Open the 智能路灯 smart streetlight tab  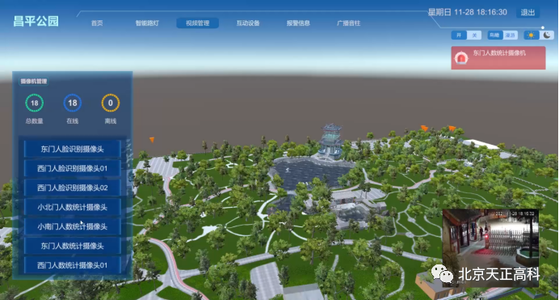pos(147,23)
